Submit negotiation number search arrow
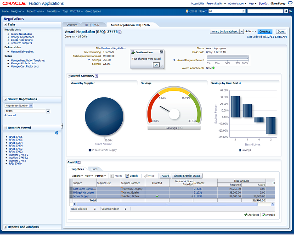Image resolution: width=294 pixels, height=235 pixels. [x=48, y=112]
